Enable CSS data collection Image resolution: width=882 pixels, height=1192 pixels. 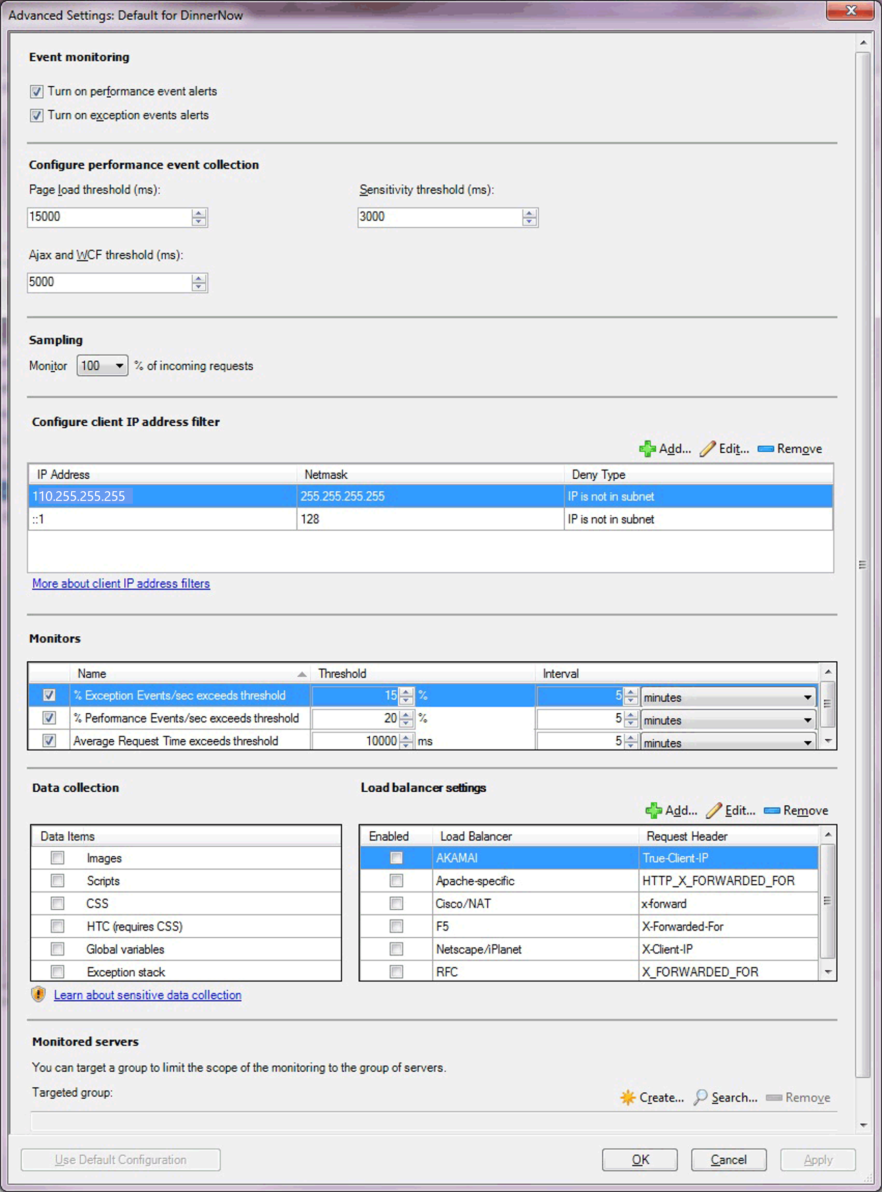tap(58, 903)
